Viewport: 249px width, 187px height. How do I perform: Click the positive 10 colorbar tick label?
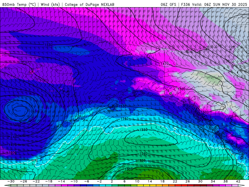[137, 181]
